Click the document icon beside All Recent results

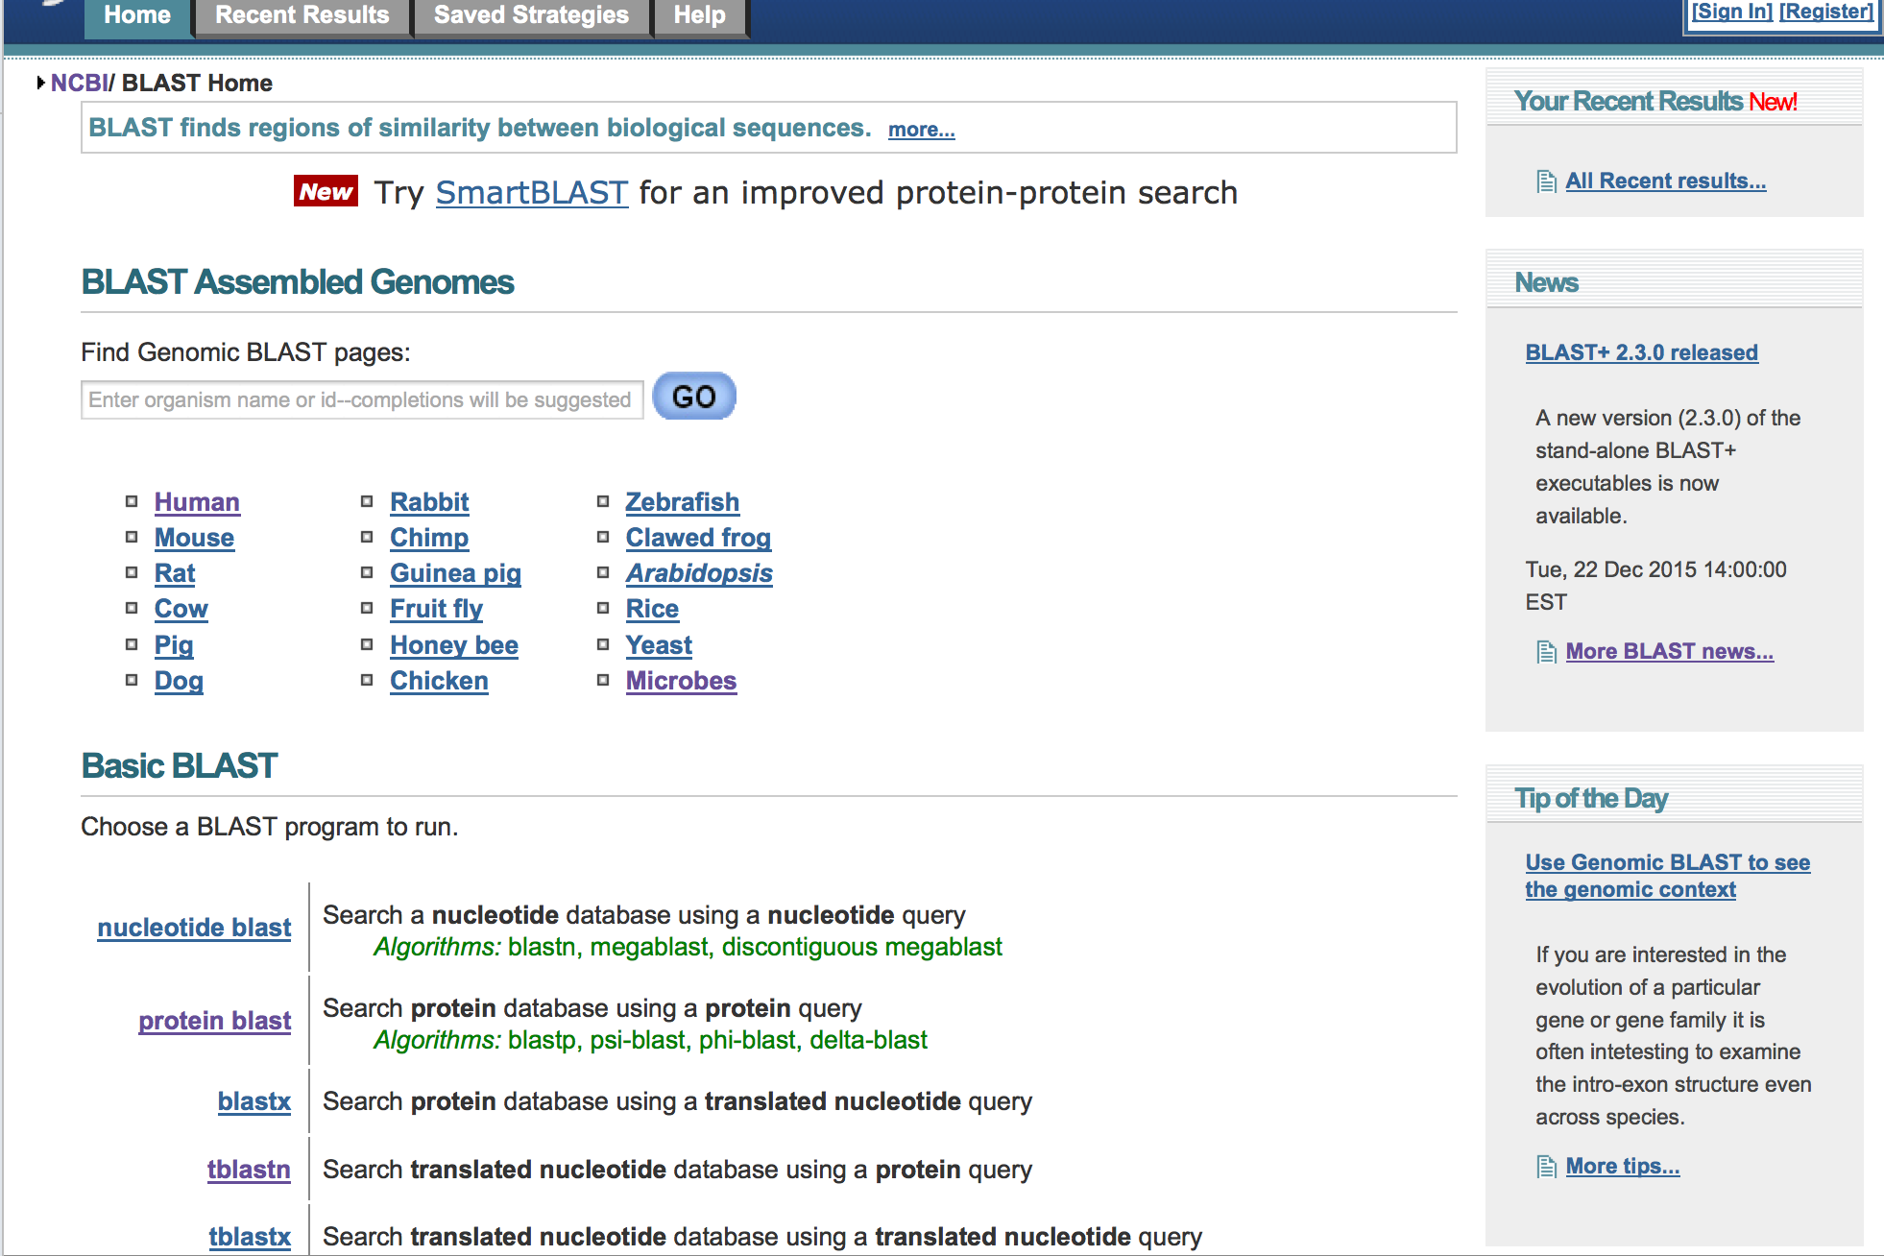1546,181
